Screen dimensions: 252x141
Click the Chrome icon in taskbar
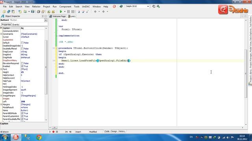point(39,137)
